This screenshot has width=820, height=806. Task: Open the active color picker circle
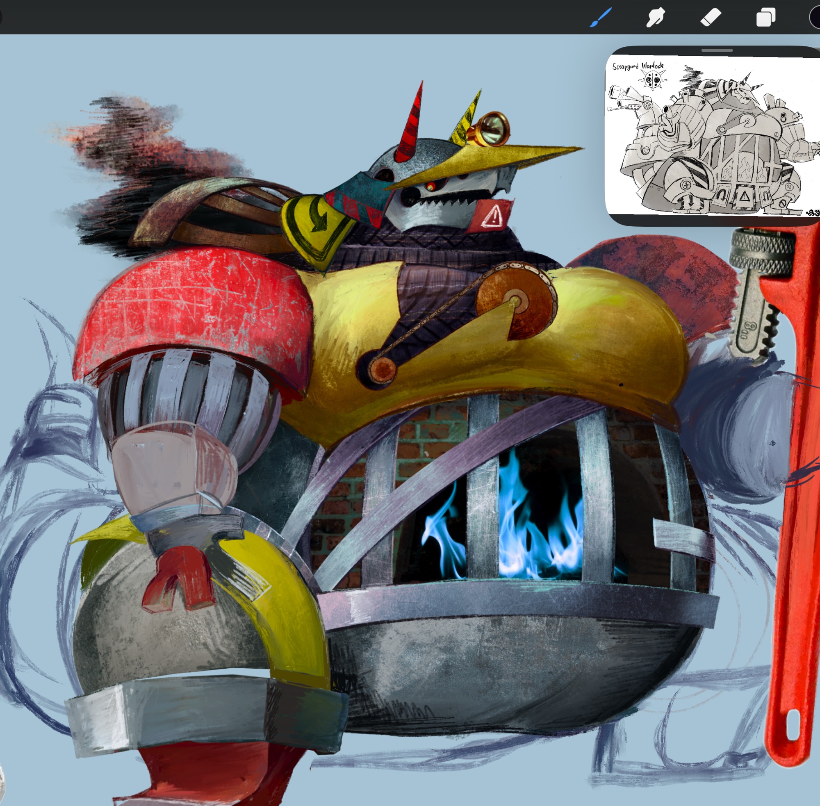pyautogui.click(x=816, y=18)
